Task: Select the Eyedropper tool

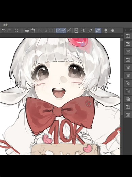Action: click(90, 30)
